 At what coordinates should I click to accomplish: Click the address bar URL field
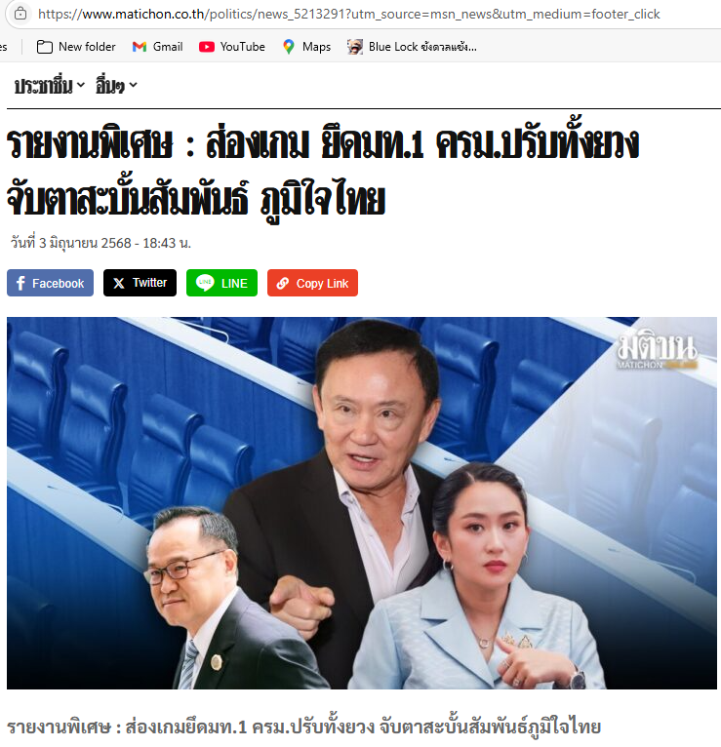pyautogui.click(x=349, y=14)
